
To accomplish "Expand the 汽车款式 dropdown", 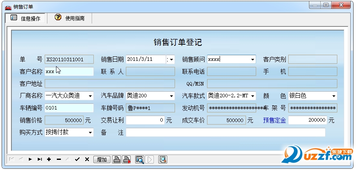I will pyautogui.click(x=252, y=96).
